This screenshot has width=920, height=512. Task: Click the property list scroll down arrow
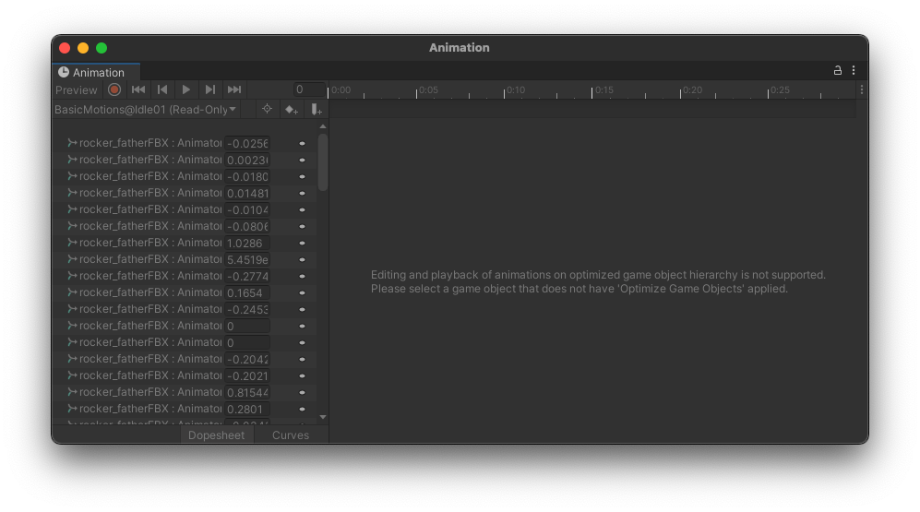(x=323, y=417)
